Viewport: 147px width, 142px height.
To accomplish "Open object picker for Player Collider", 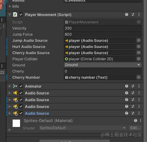I will point(139,59).
